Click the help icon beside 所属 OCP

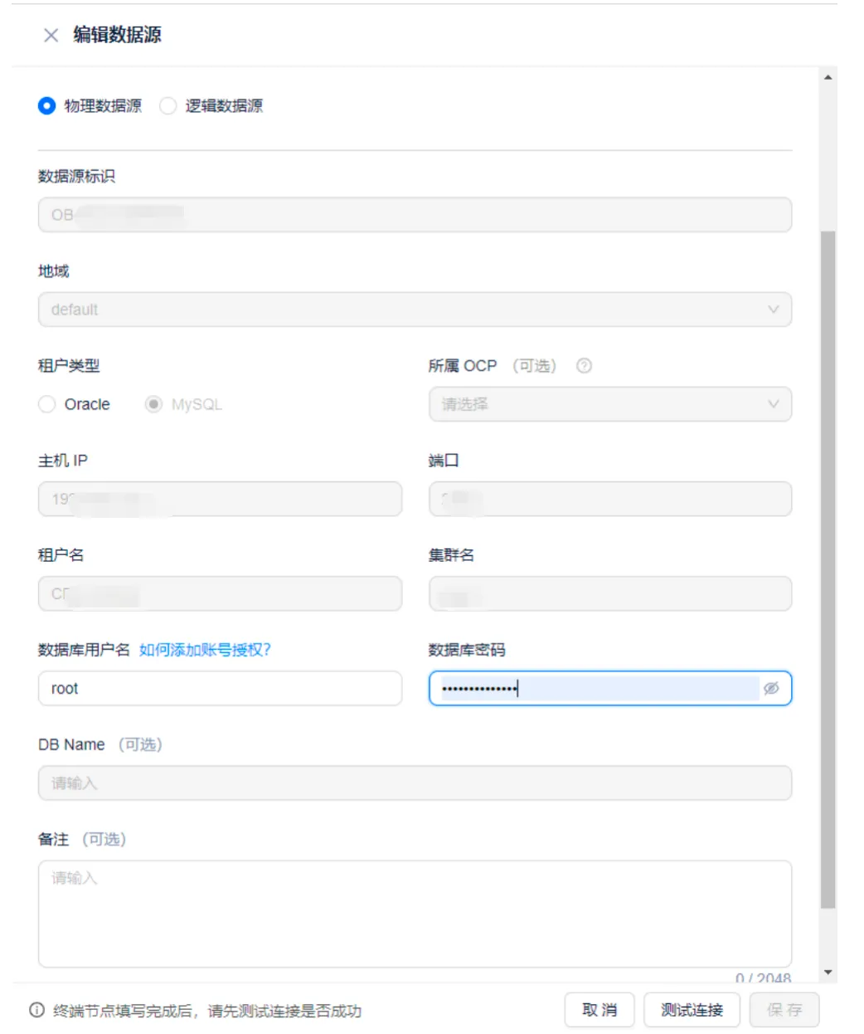[x=584, y=366]
